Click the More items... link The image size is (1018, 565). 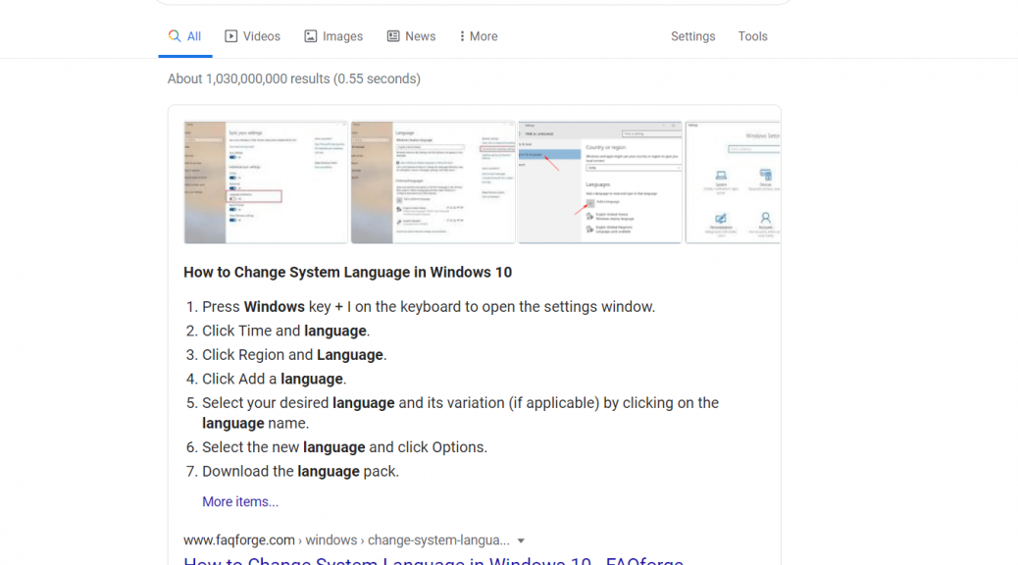point(240,501)
